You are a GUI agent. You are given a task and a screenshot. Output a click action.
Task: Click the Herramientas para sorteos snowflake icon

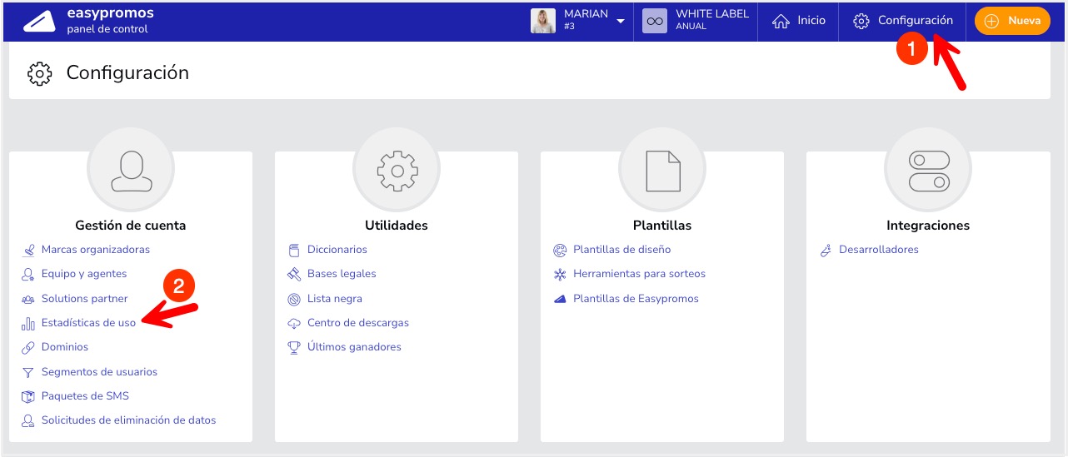(x=560, y=274)
